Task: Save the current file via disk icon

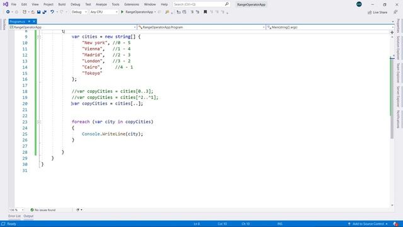Action: (x=39, y=12)
